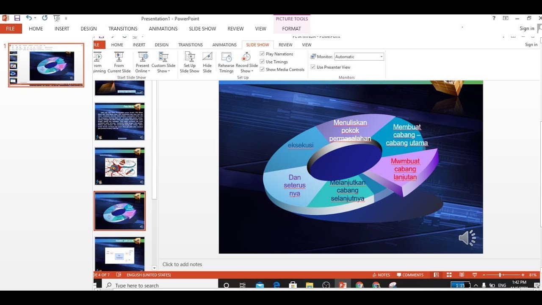The image size is (542, 305).
Task: Open Ribbon Display Options
Action: click(x=506, y=18)
